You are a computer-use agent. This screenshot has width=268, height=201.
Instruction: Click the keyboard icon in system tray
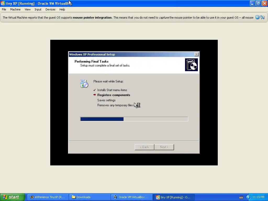coord(241,197)
